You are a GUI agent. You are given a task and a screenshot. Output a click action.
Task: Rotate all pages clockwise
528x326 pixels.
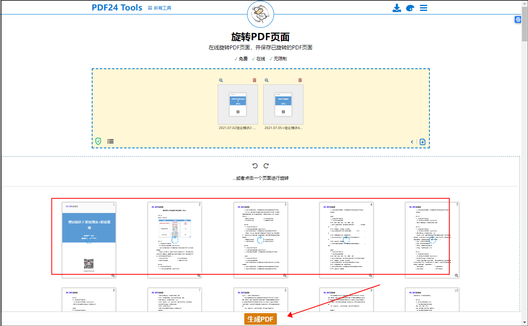click(x=266, y=166)
